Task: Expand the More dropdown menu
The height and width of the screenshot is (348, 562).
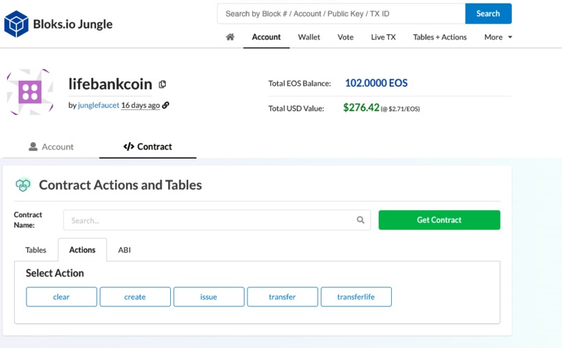Action: [498, 37]
